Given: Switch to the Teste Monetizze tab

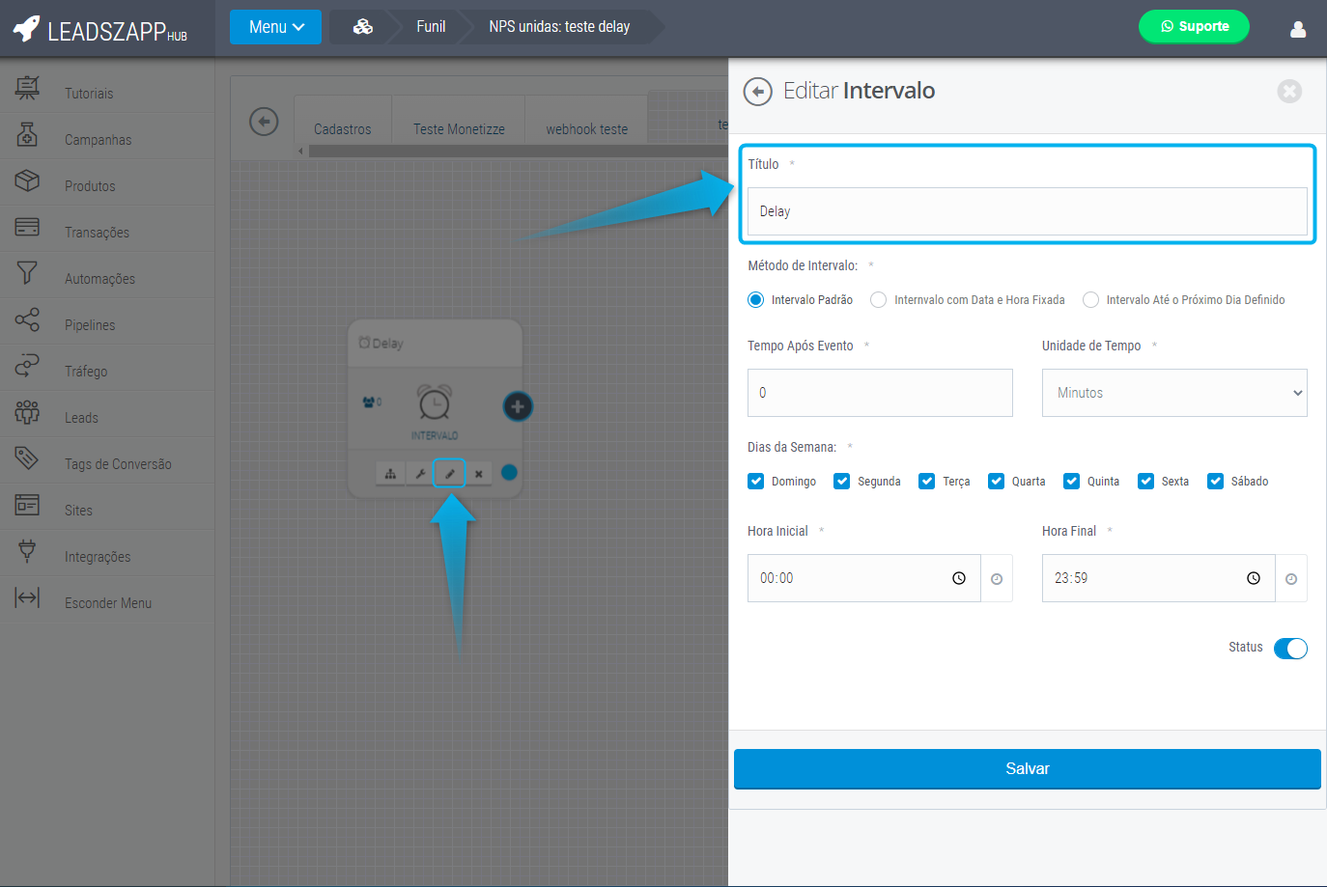Looking at the screenshot, I should coord(459,129).
